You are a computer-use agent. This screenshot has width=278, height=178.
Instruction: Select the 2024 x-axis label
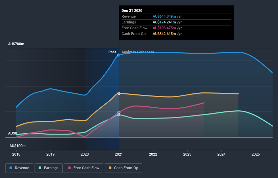point(221,154)
